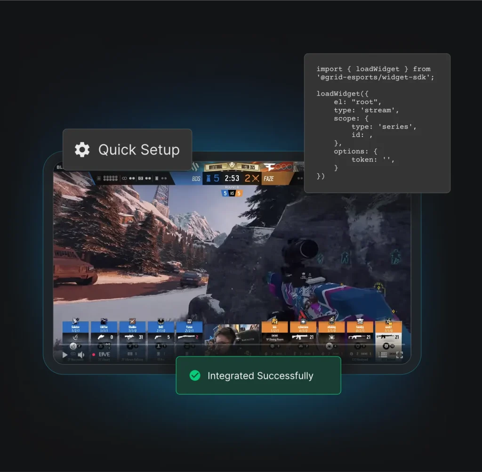Jump to live using the LIVE indicator

click(x=101, y=354)
